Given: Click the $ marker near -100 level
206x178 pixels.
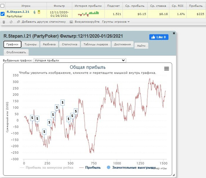Looking at the screenshot, I should 44,131.
